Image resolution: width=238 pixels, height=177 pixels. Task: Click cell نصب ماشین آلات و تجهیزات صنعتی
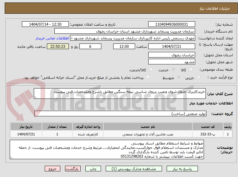pos(148,134)
